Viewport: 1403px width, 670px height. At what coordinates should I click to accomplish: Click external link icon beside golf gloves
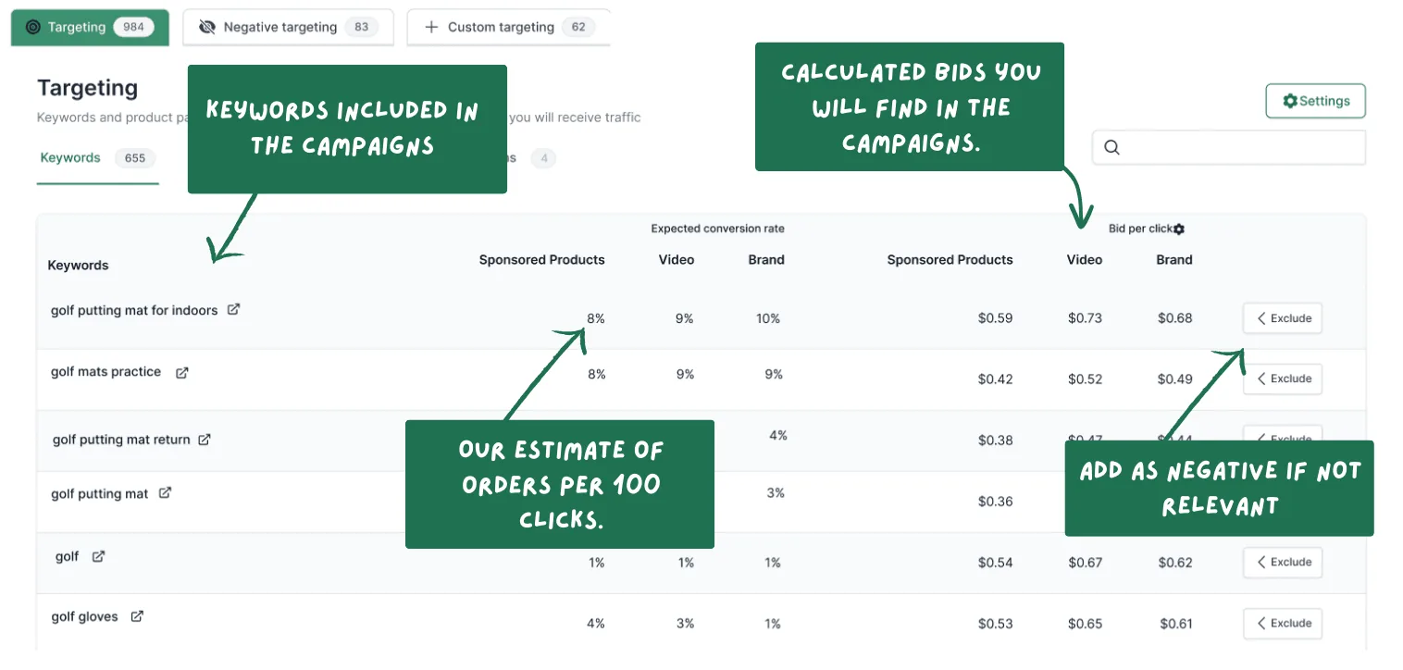pos(137,616)
